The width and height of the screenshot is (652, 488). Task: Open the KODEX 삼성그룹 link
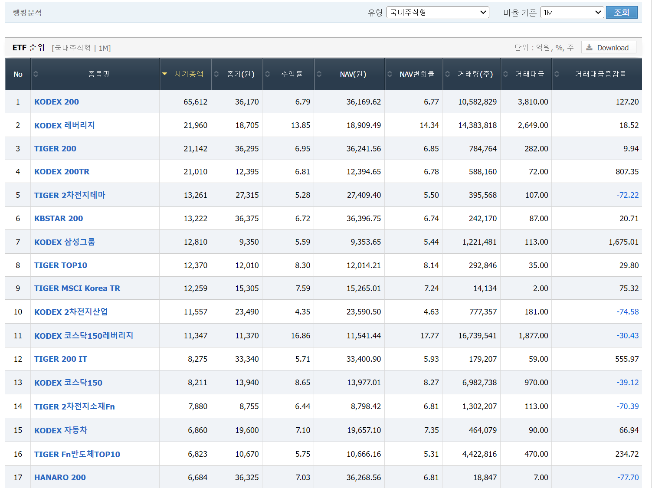(x=65, y=242)
